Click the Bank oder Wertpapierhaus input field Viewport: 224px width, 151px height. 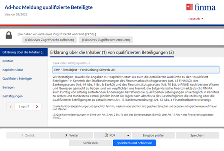tap(136, 70)
